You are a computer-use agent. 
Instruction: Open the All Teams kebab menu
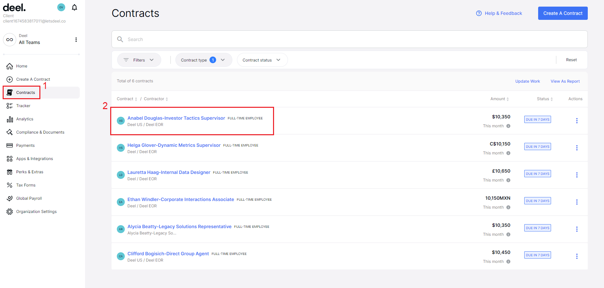pos(76,40)
